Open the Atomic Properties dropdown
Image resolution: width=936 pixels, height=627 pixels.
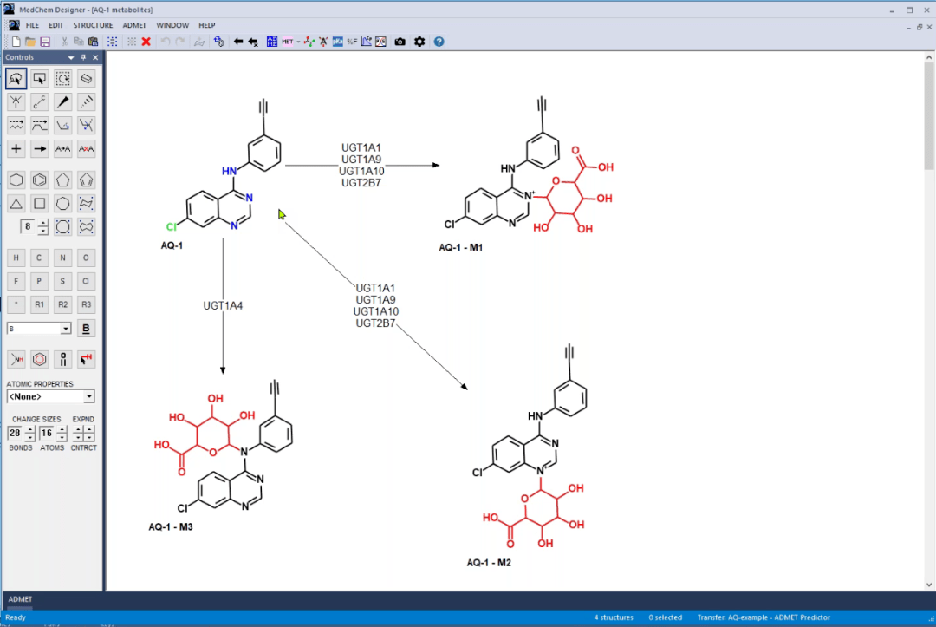pyautogui.click(x=50, y=396)
